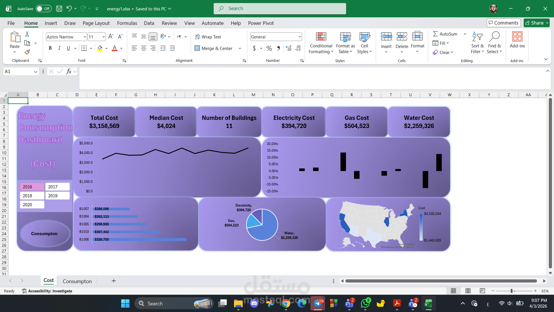Select 2020 in the year slicer

click(x=32, y=205)
